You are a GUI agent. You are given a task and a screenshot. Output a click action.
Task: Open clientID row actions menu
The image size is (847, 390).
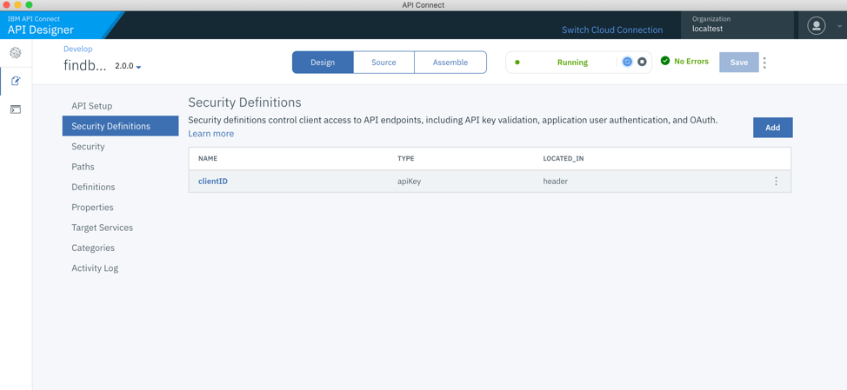(777, 182)
